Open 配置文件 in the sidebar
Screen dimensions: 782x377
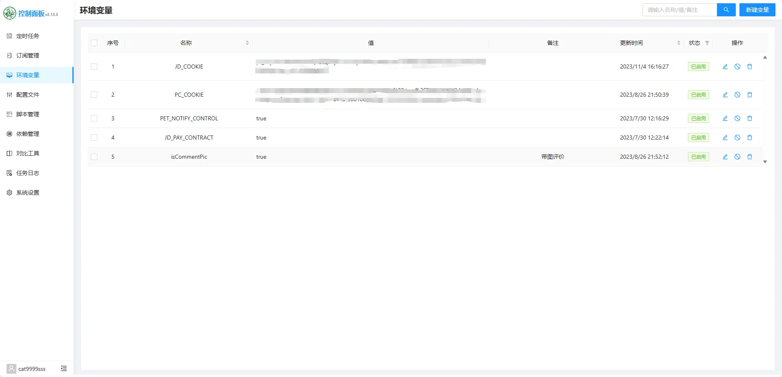point(36,95)
